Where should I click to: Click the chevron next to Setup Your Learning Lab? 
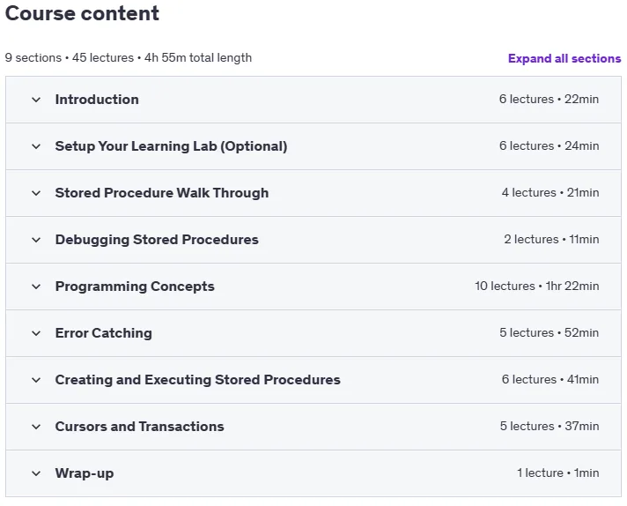coord(36,146)
